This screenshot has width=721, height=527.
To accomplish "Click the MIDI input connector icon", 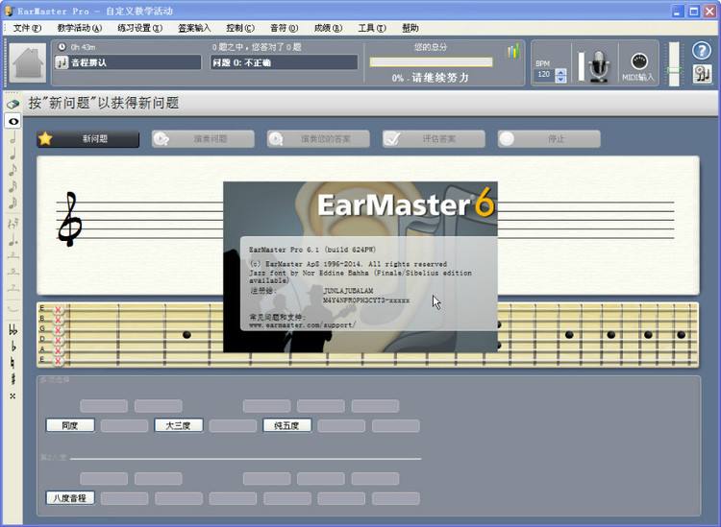I will click(x=639, y=61).
